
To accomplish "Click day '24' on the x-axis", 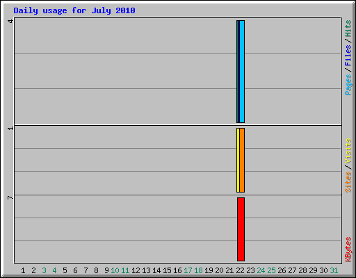I will tap(261, 270).
